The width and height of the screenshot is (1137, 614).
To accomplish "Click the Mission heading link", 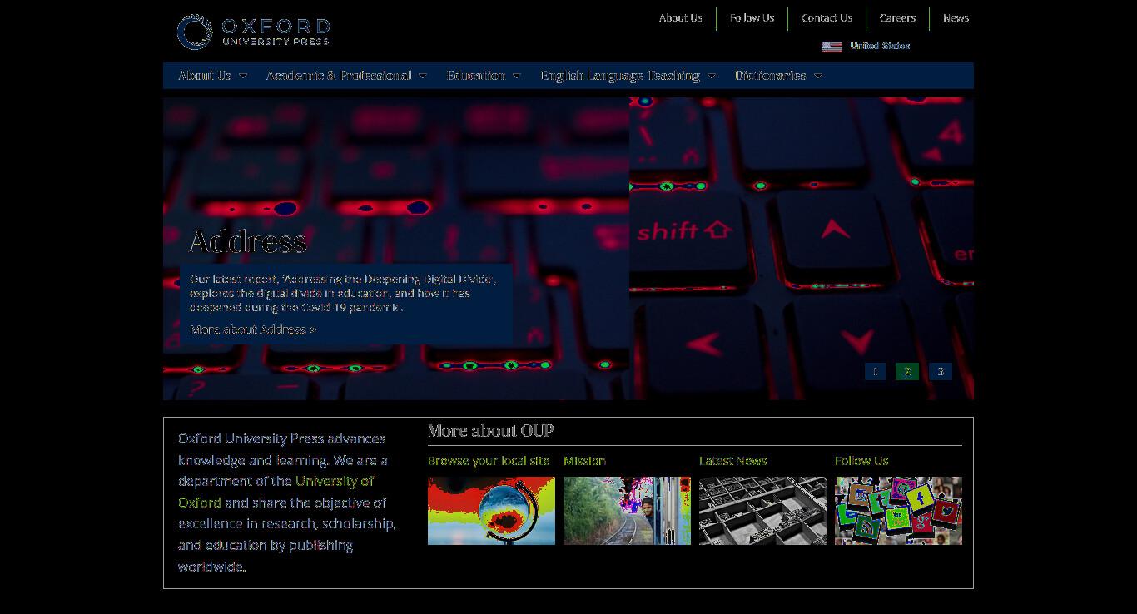I will [x=584, y=461].
